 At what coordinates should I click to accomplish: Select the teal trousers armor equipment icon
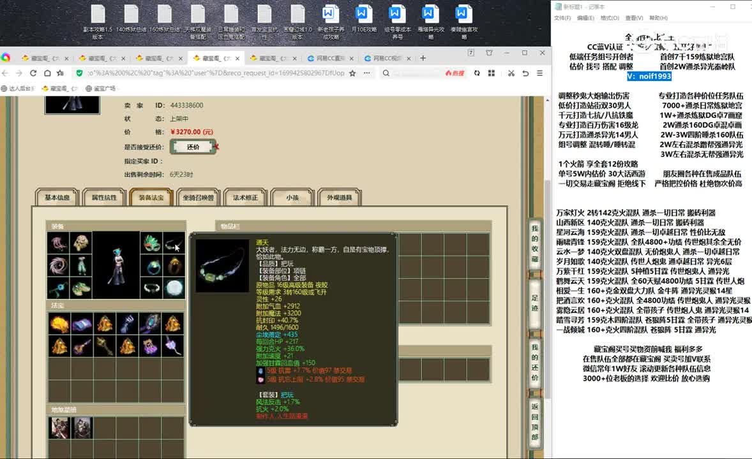[x=80, y=266]
